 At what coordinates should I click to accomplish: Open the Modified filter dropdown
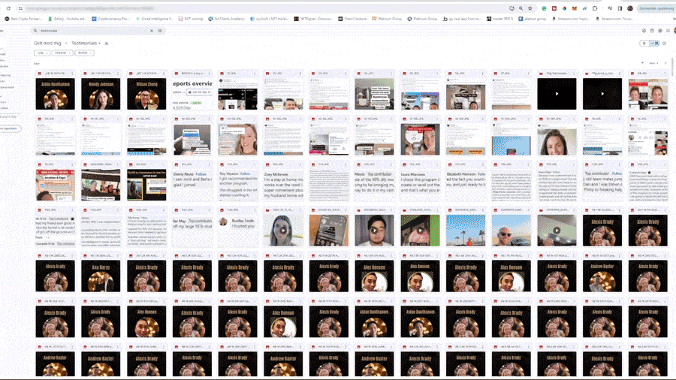click(x=85, y=53)
